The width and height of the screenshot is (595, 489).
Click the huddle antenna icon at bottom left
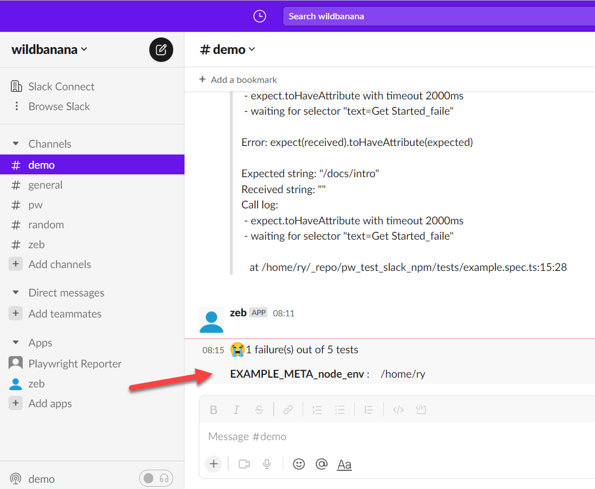point(15,479)
